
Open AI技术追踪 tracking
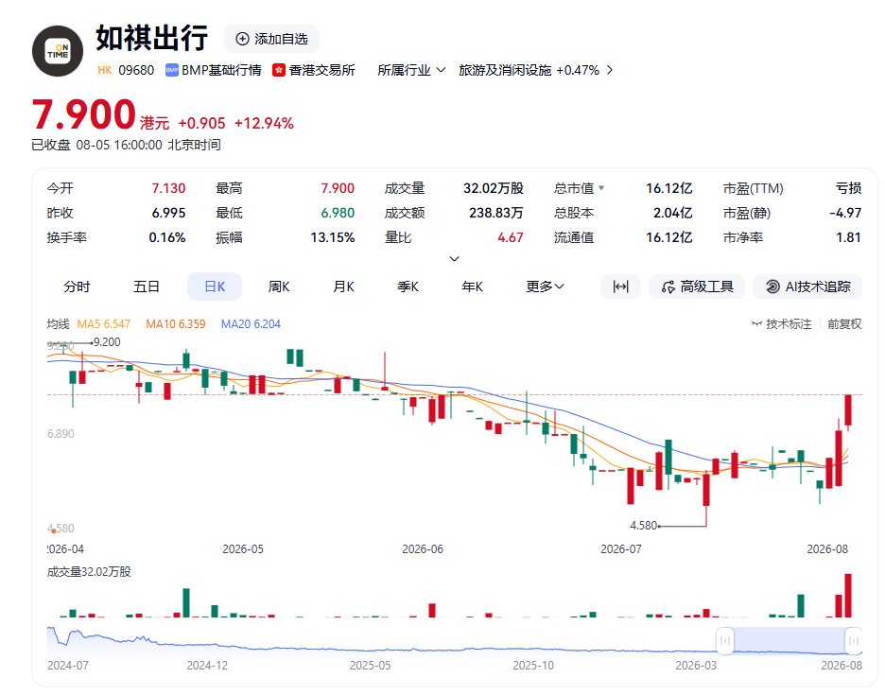tap(807, 287)
